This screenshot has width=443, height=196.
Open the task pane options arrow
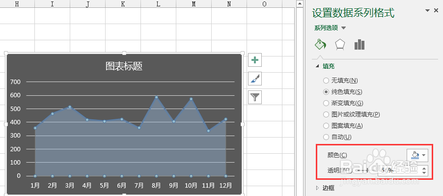pos(427,10)
